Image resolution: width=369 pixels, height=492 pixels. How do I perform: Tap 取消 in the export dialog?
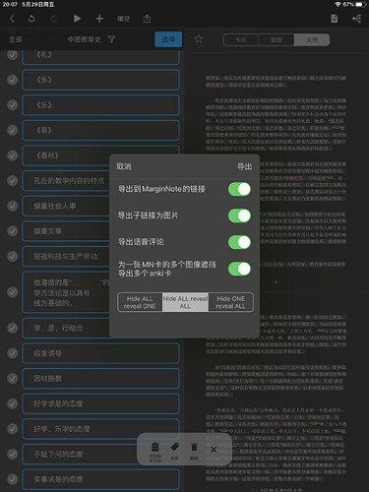coord(124,166)
